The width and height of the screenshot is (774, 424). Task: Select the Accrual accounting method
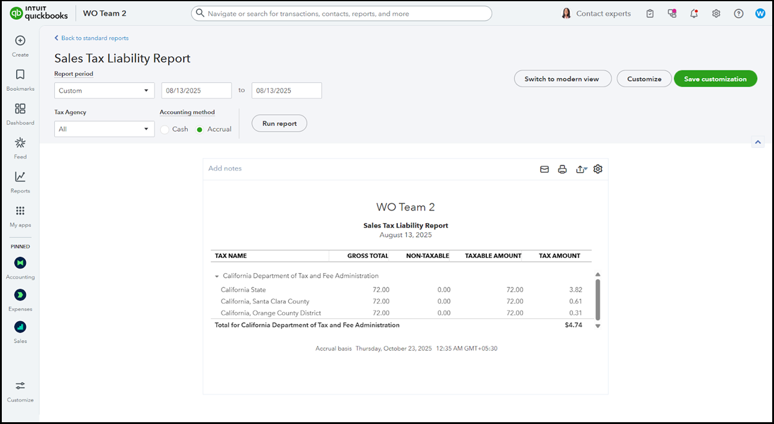[x=200, y=129]
